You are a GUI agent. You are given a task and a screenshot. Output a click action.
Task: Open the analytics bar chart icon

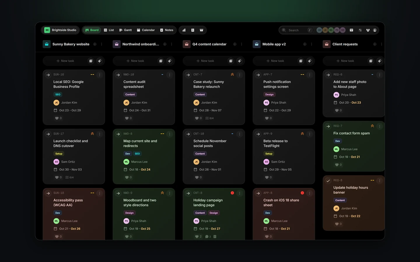[x=184, y=30]
